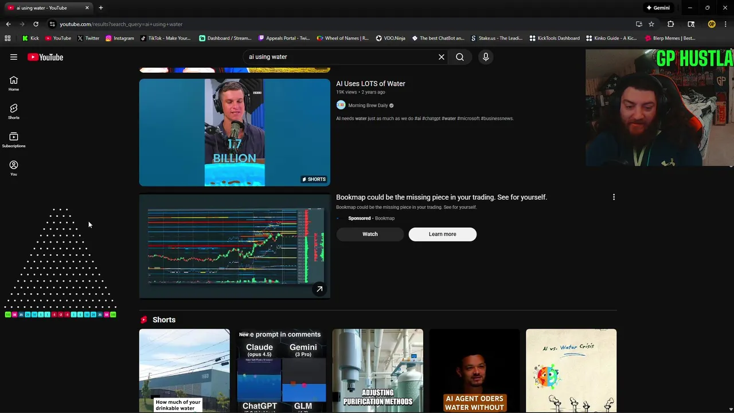
Task: Go back in browser
Action: (8, 24)
